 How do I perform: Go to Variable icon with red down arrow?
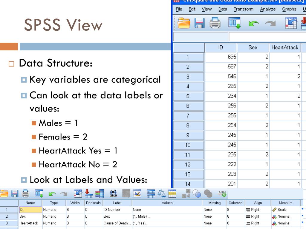tap(88, 194)
